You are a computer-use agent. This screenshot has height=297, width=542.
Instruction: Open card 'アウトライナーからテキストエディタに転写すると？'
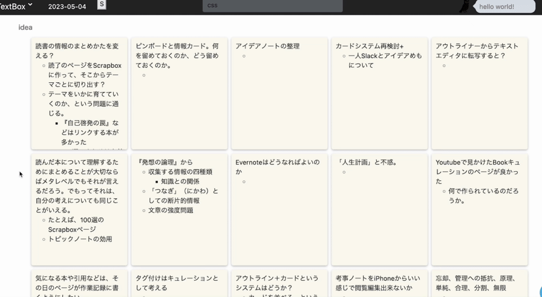pos(480,93)
